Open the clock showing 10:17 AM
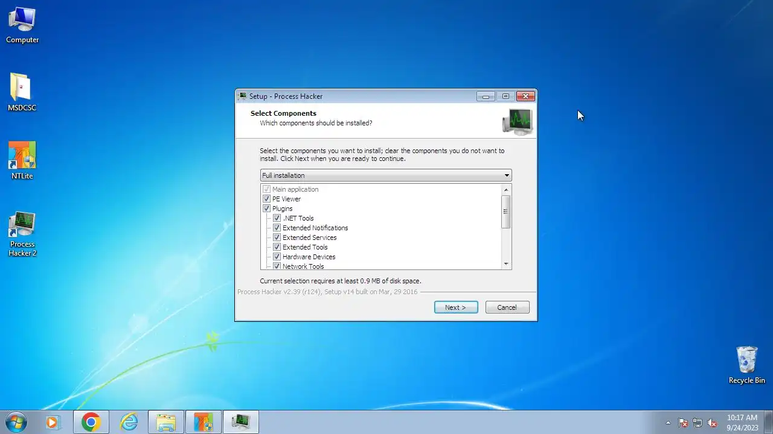Screen dimensions: 773x434 tap(742, 422)
